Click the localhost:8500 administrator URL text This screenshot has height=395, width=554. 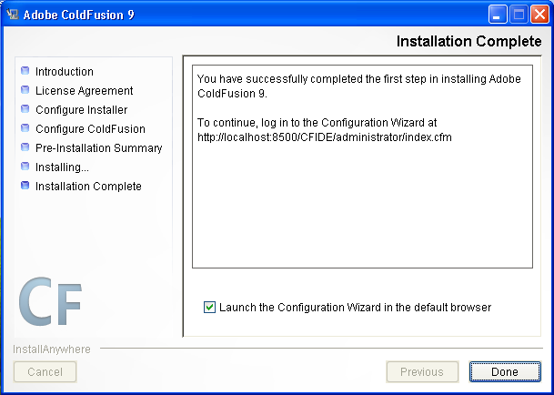point(325,137)
